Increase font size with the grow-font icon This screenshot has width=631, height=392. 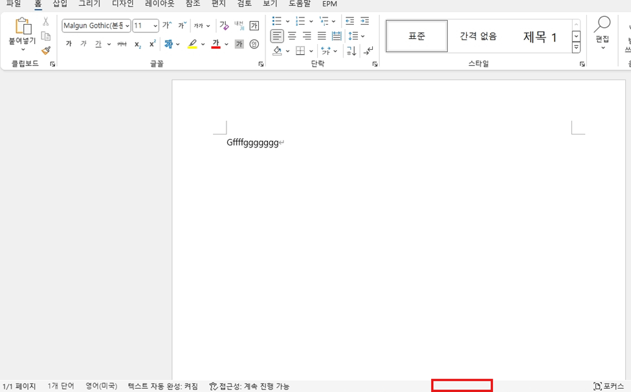pyautogui.click(x=167, y=26)
